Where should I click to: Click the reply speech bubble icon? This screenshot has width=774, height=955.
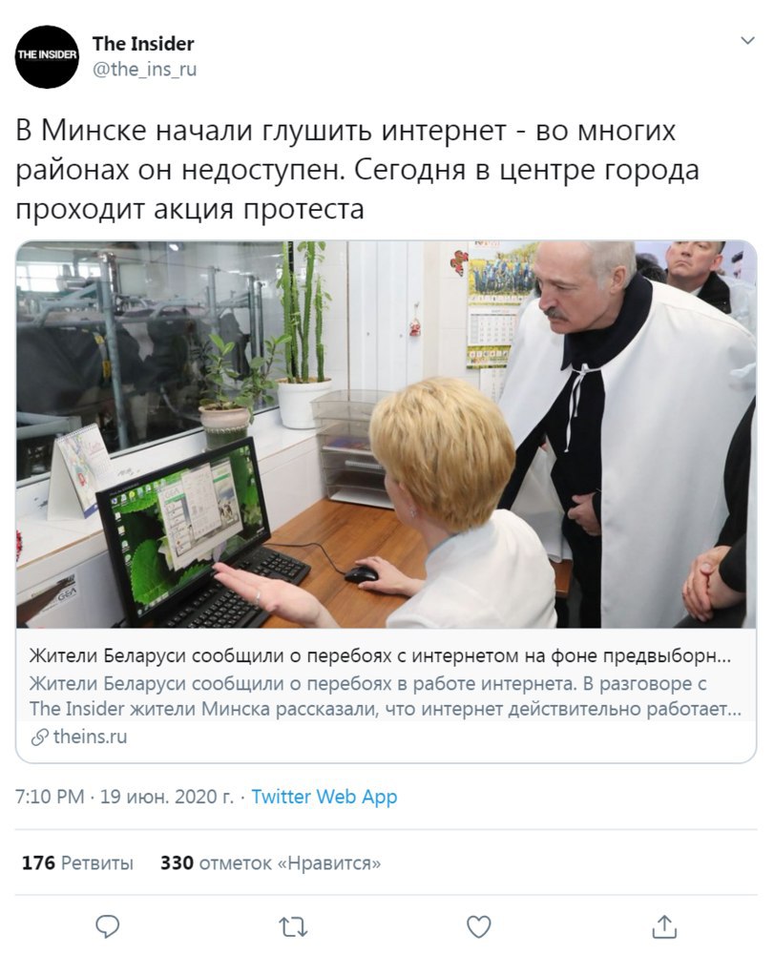coord(108,926)
